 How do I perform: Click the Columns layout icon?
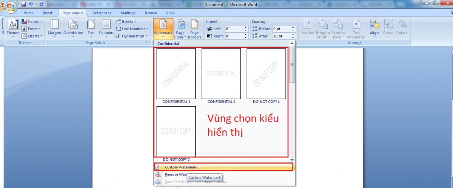pos(106,25)
